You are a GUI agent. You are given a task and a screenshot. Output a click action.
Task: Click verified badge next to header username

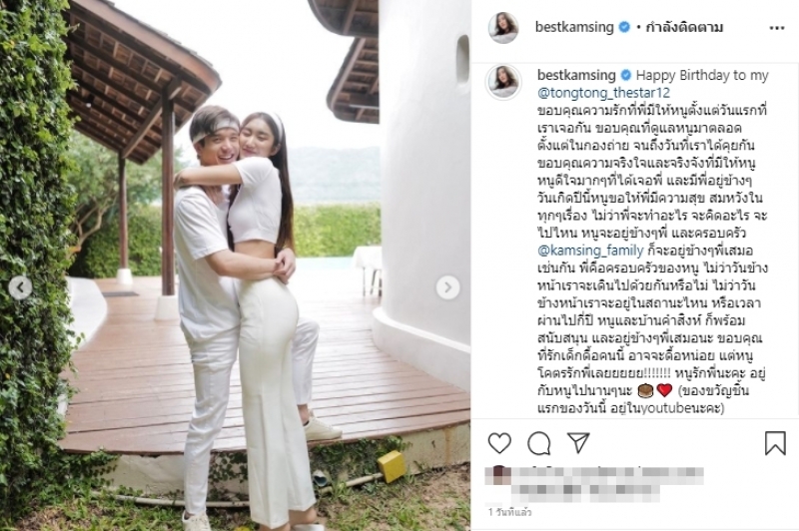pos(624,28)
